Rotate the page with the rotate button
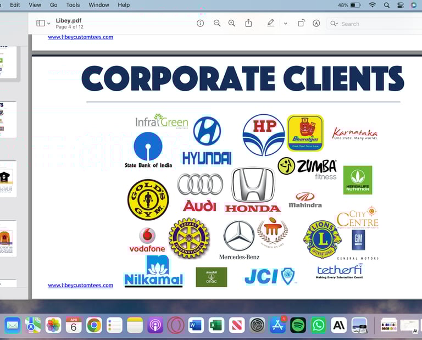 point(302,23)
